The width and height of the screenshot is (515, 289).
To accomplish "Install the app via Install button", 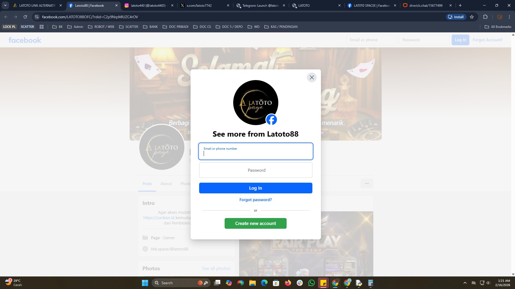I will coord(456,17).
